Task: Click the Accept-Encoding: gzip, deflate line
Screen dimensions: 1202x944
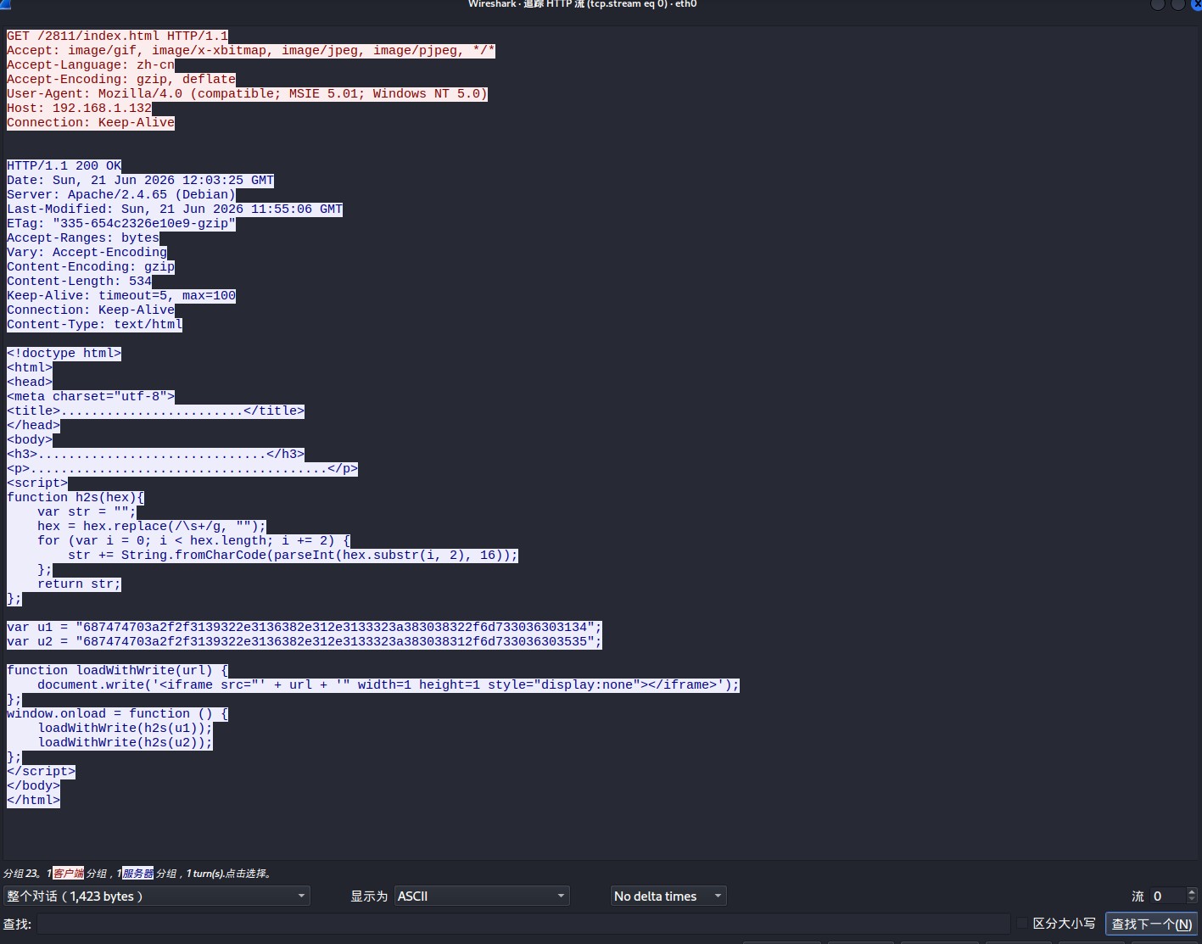Action: [x=121, y=79]
